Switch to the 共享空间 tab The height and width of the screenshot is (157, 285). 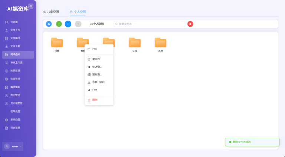51,12
